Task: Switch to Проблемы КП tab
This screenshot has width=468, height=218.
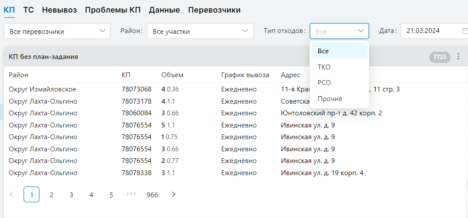Action: click(x=112, y=10)
